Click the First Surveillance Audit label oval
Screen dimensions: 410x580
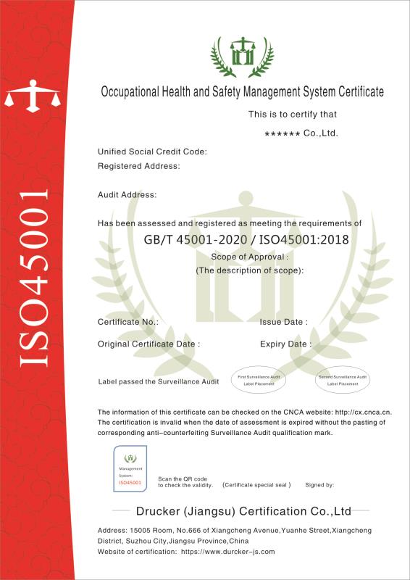[x=259, y=380]
